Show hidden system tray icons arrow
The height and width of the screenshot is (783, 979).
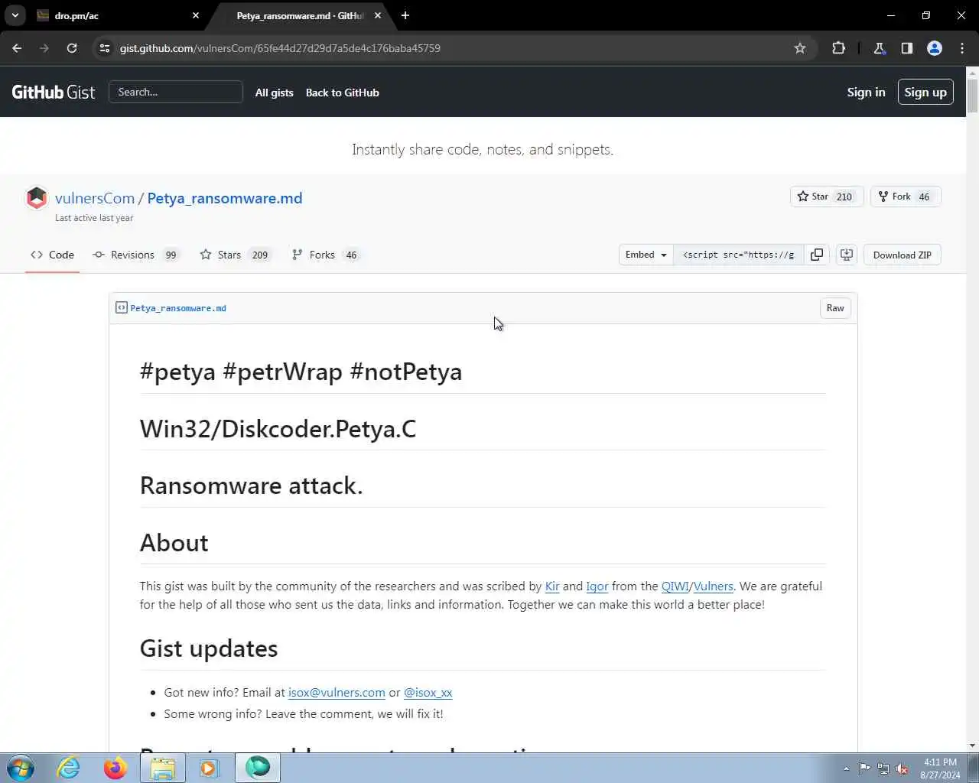point(846,768)
